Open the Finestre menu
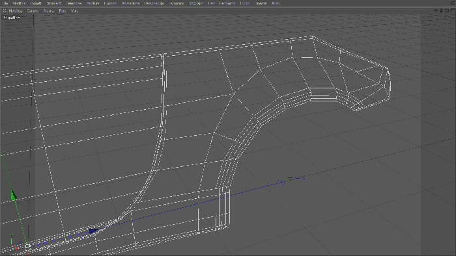The width and height of the screenshot is (456, 256). tap(261, 3)
